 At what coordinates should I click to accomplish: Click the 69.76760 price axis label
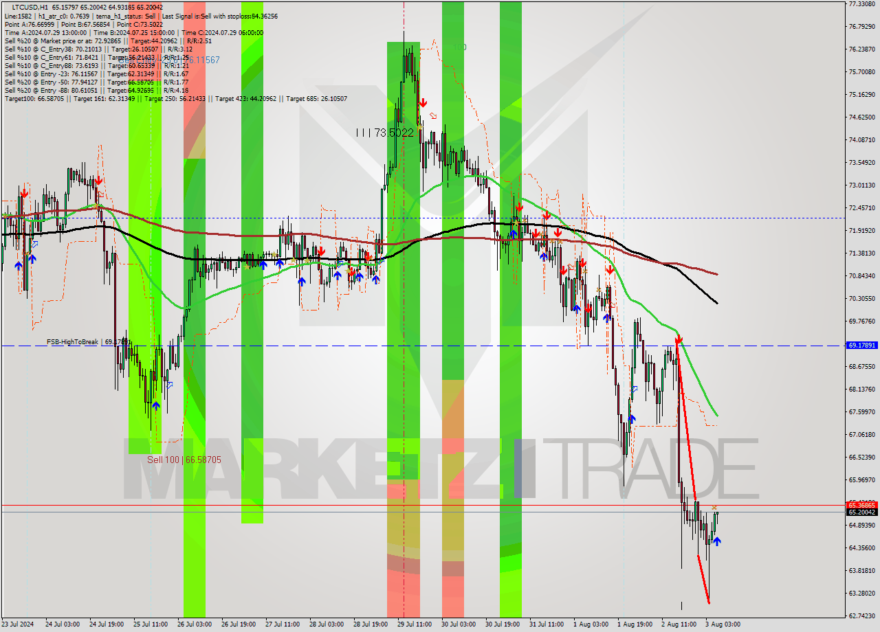861,321
